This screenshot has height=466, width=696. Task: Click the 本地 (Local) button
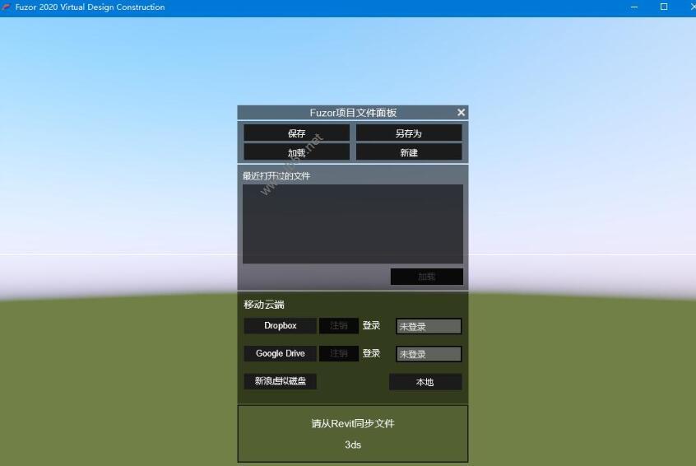click(425, 382)
